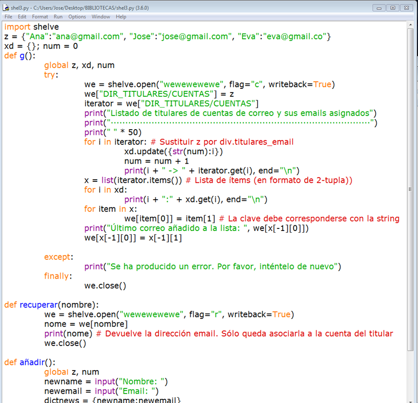The image size is (418, 403).
Task: Click the 'except:' keyword
Action: click(x=59, y=257)
